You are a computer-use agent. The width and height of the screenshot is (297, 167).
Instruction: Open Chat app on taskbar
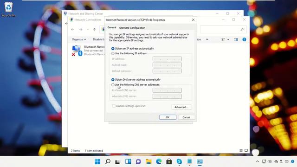click(138, 161)
